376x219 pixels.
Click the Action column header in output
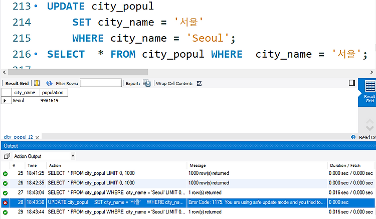(55, 165)
